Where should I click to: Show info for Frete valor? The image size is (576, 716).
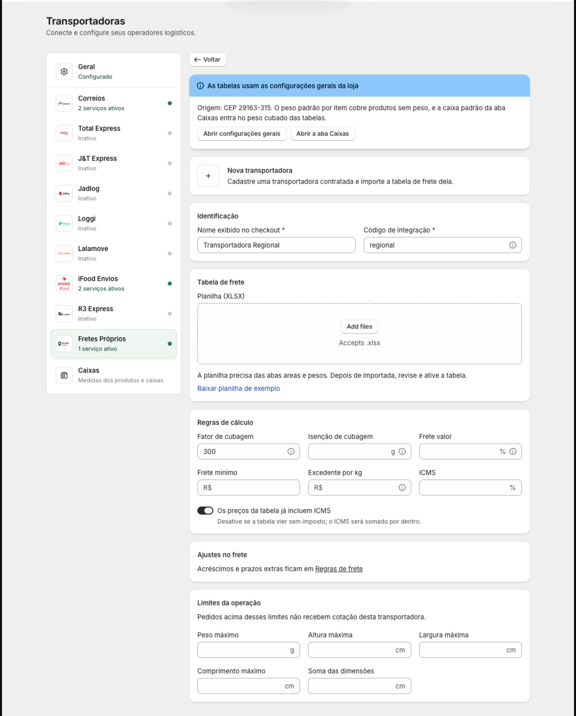tap(513, 452)
